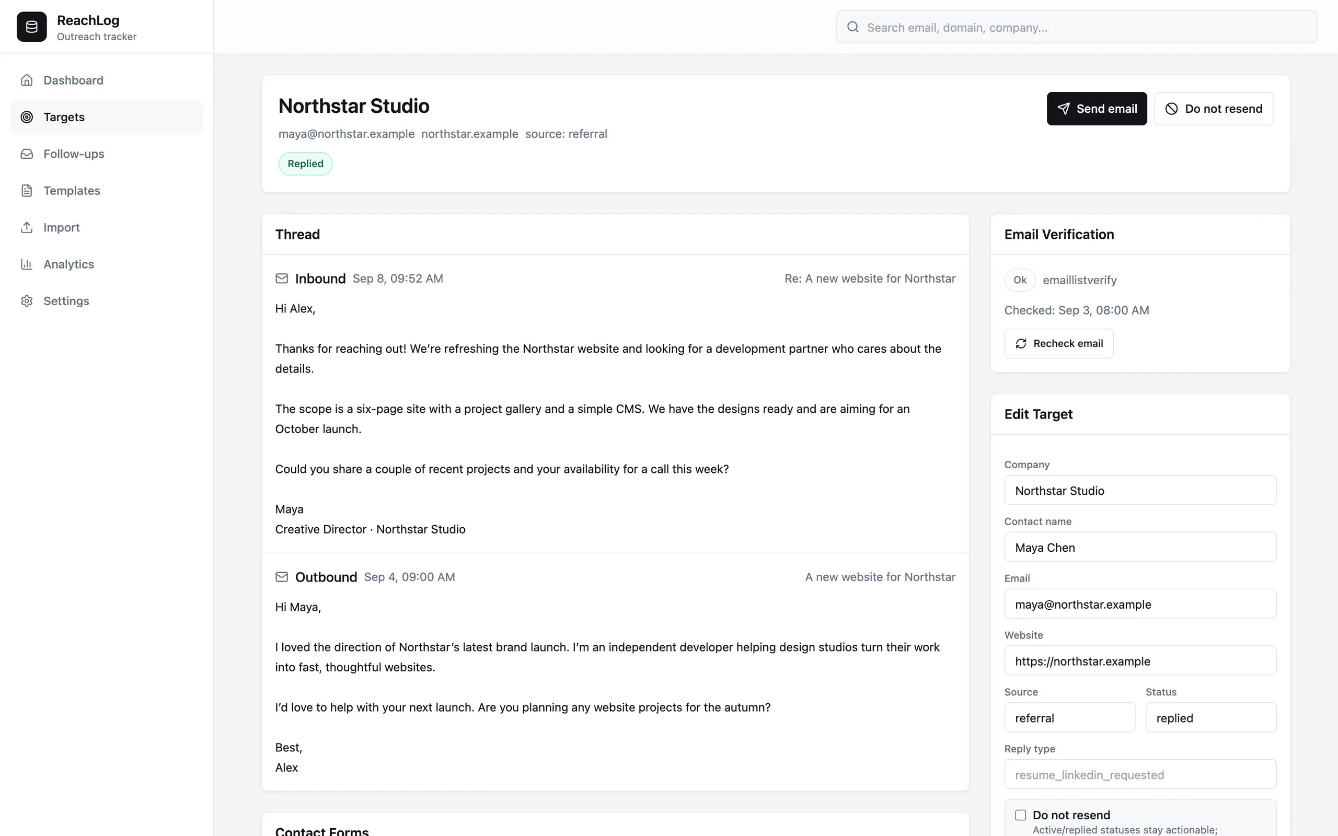Click the search magnifier icon
Viewport: 1338px width, 836px height.
[x=852, y=27]
